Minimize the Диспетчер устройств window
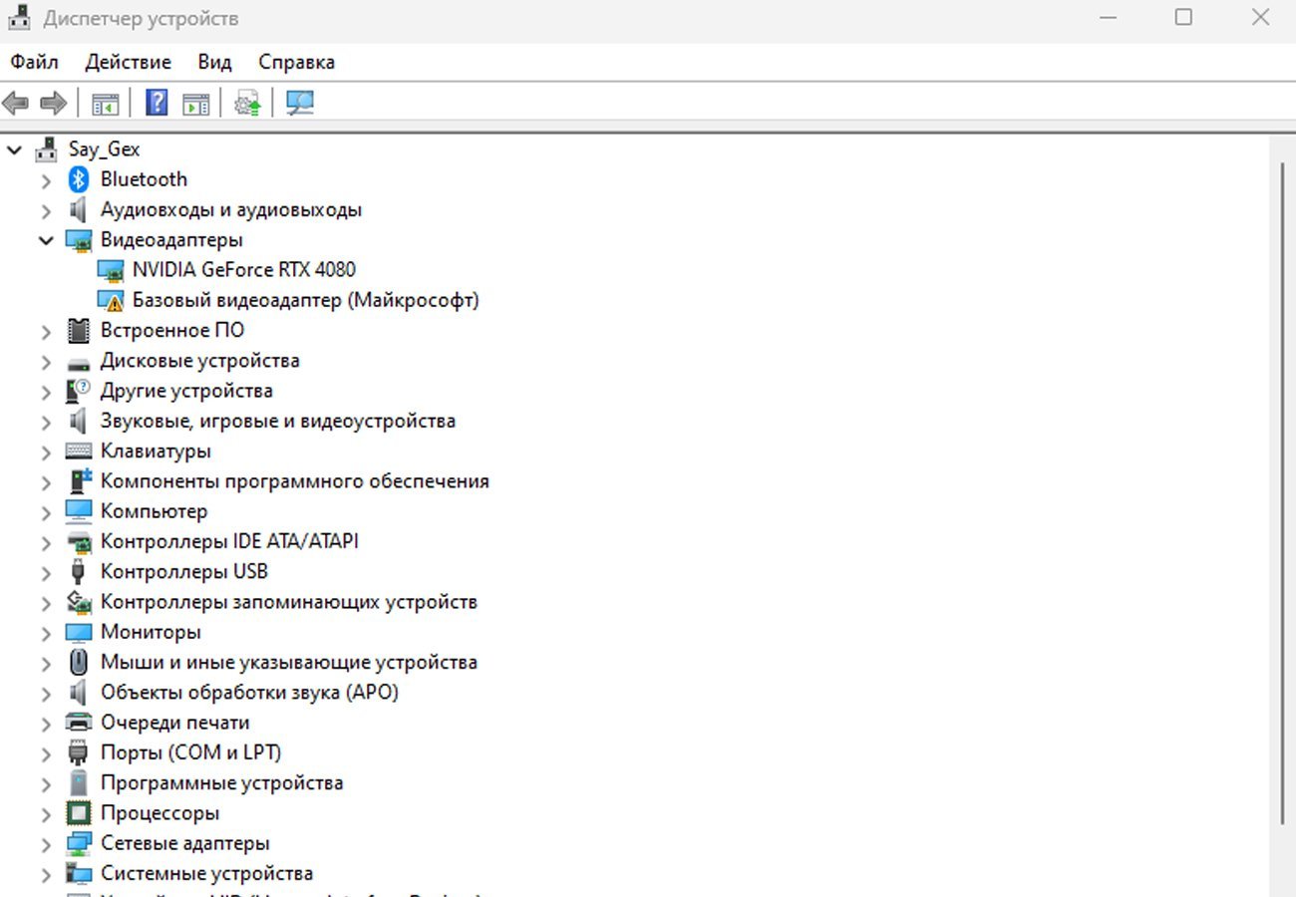Image resolution: width=1296 pixels, height=897 pixels. coord(1107,17)
